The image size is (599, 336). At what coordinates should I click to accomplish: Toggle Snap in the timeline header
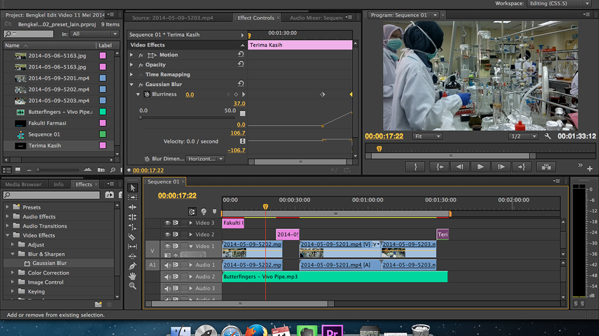coord(192,212)
